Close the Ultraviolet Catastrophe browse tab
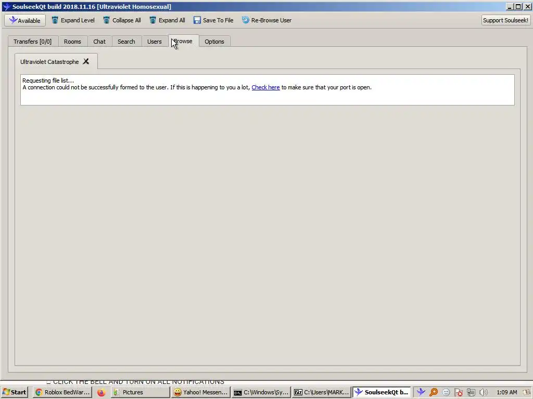The image size is (533, 399). tap(86, 61)
